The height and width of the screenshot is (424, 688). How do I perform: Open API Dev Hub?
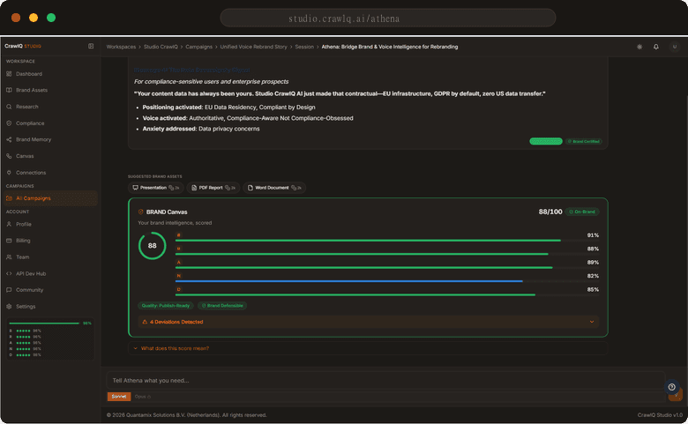(31, 273)
